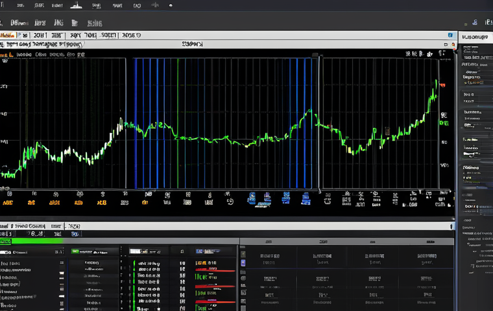Click the small white dot in the top bar
The image size is (493, 311).
click(x=171, y=5)
